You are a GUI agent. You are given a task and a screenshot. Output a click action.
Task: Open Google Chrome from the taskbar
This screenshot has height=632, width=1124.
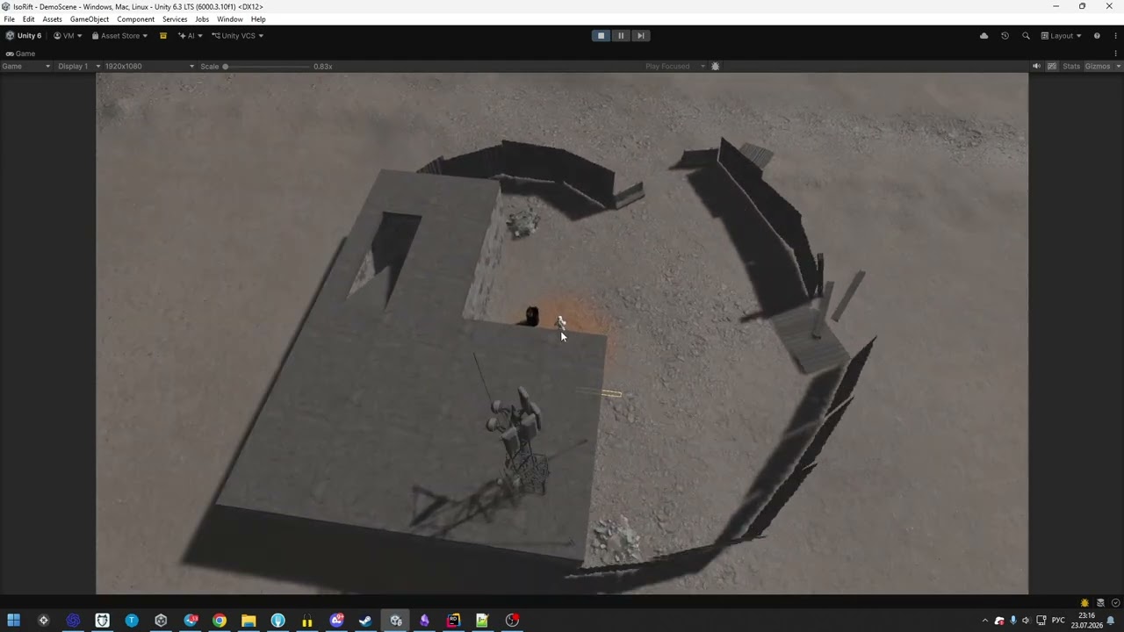220,621
